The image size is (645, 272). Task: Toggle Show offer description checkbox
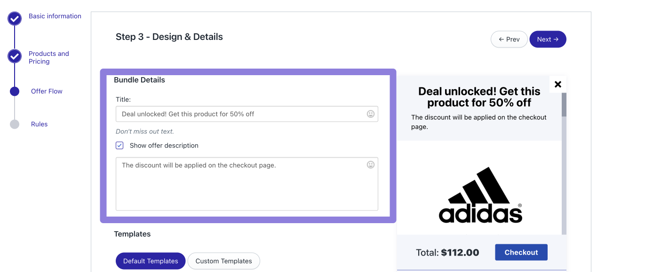tap(119, 146)
